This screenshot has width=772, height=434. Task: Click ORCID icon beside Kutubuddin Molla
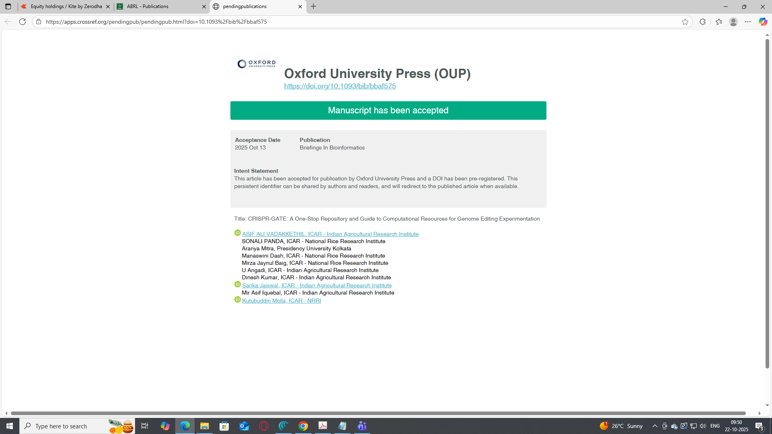238,300
